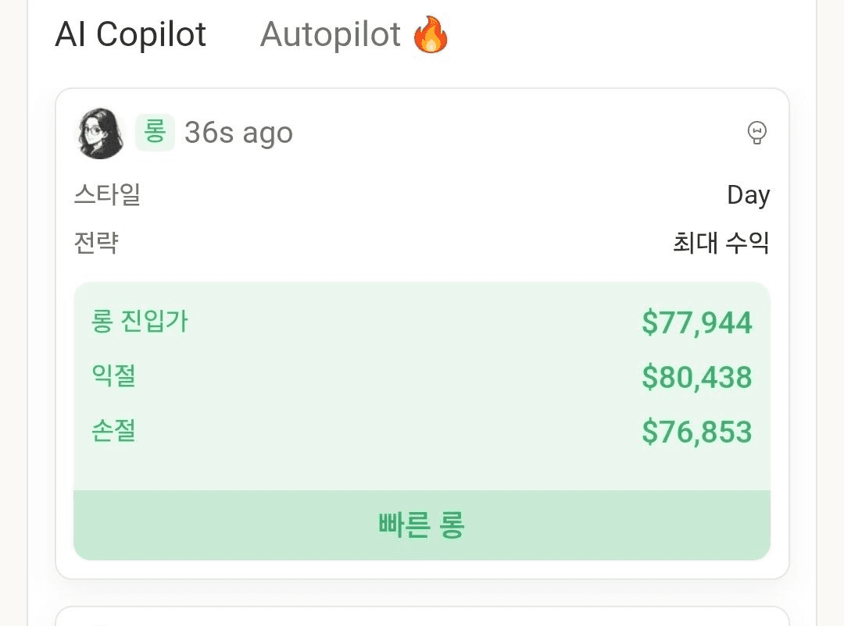The height and width of the screenshot is (626, 844).
Task: Select the $76,853 stop-loss value
Action: 696,432
